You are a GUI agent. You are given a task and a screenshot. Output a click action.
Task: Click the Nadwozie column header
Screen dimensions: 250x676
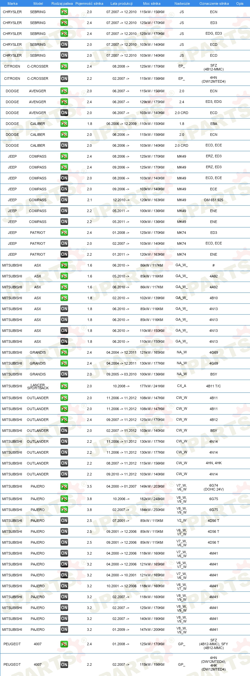[182, 4]
